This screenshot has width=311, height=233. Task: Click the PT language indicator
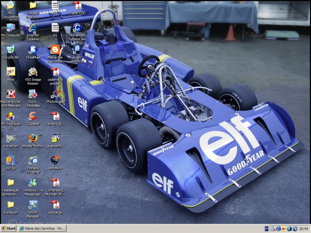point(267,229)
